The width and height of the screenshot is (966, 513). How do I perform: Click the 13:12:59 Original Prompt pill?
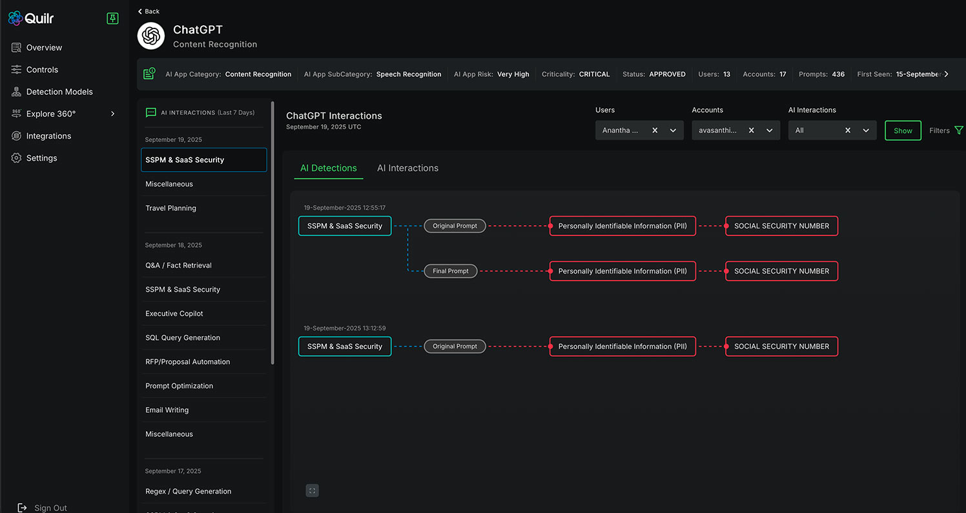[455, 347]
